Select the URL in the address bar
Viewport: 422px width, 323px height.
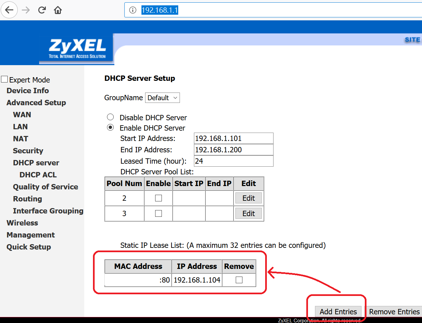160,10
